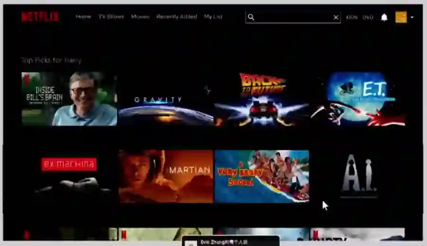This screenshot has height=246, width=427.
Task: Open the Movies menu item
Action: (140, 17)
